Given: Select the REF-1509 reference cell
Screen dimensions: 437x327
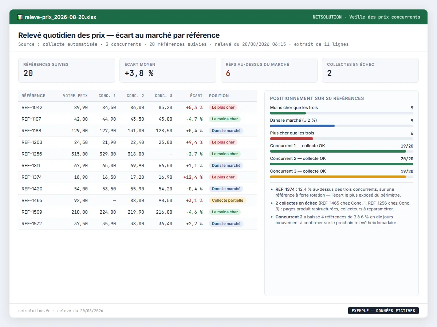Looking at the screenshot, I should (32, 212).
